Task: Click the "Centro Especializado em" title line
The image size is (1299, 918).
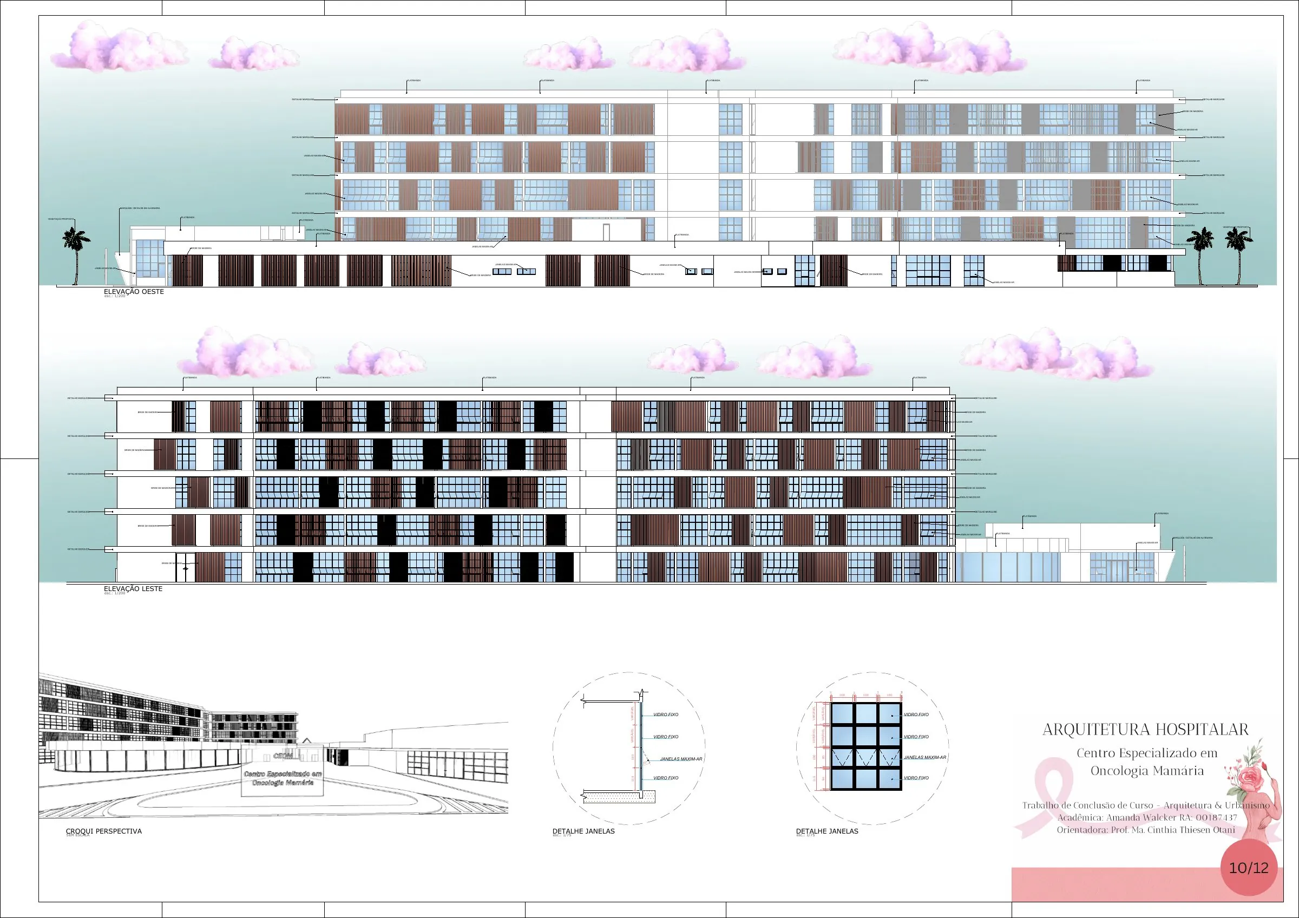Action: click(x=1146, y=753)
